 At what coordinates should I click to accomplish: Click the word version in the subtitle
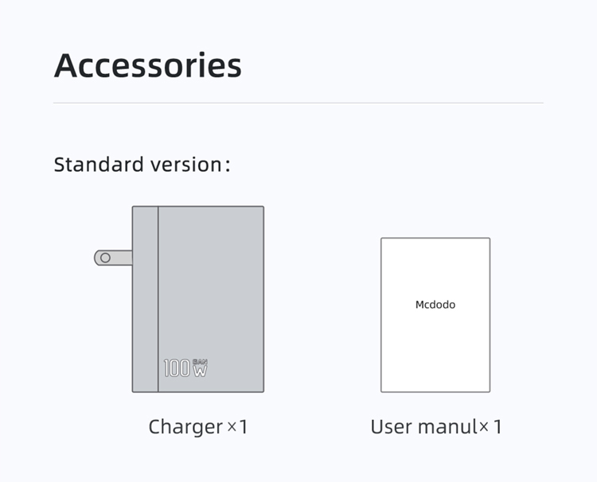pos(186,165)
